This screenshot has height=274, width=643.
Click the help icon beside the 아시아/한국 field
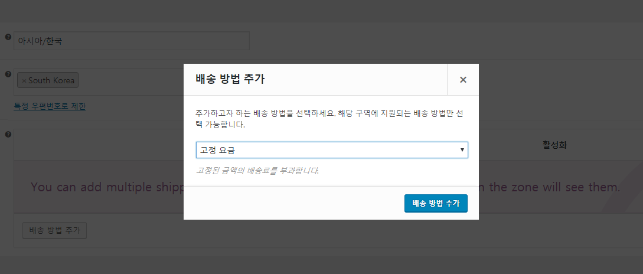8,37
